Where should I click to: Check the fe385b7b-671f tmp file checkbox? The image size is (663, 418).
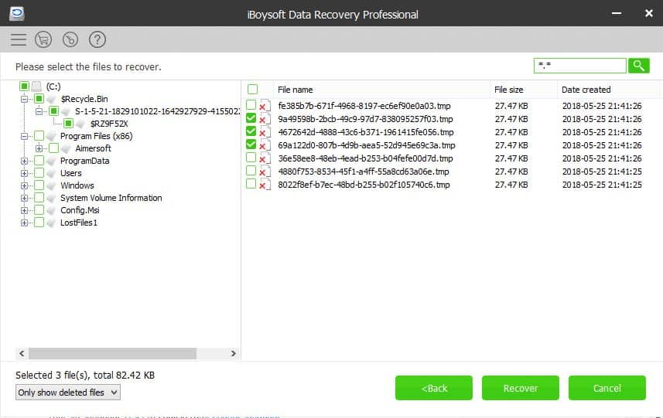251,105
